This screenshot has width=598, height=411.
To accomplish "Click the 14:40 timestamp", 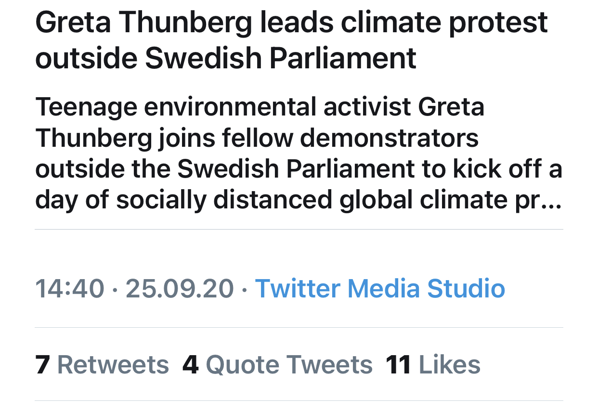I will [x=70, y=288].
